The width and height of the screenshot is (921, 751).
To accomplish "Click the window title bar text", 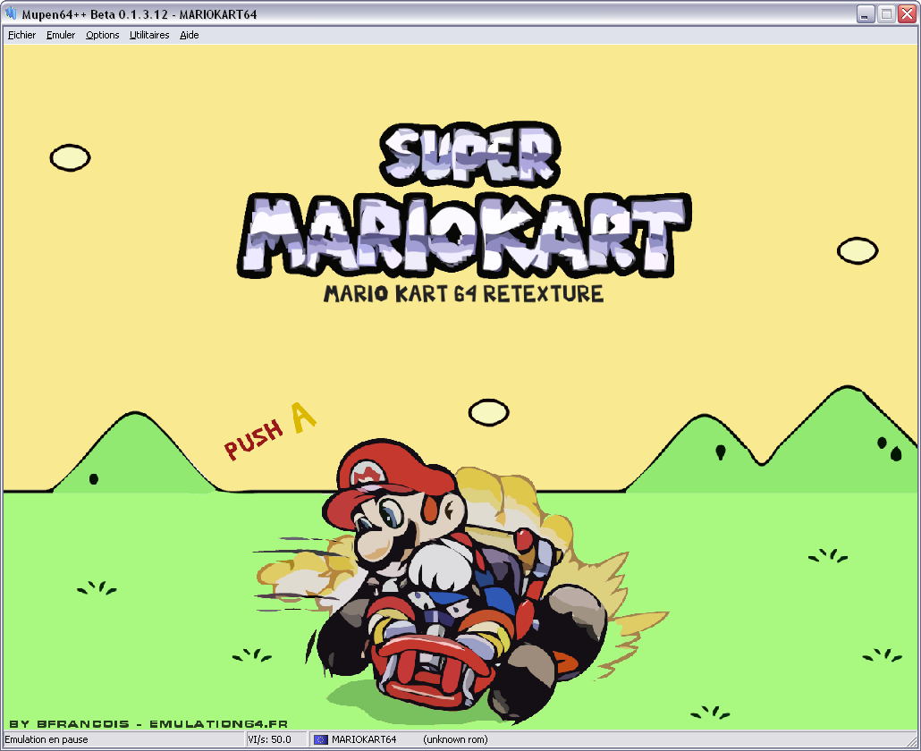I will pos(139,14).
